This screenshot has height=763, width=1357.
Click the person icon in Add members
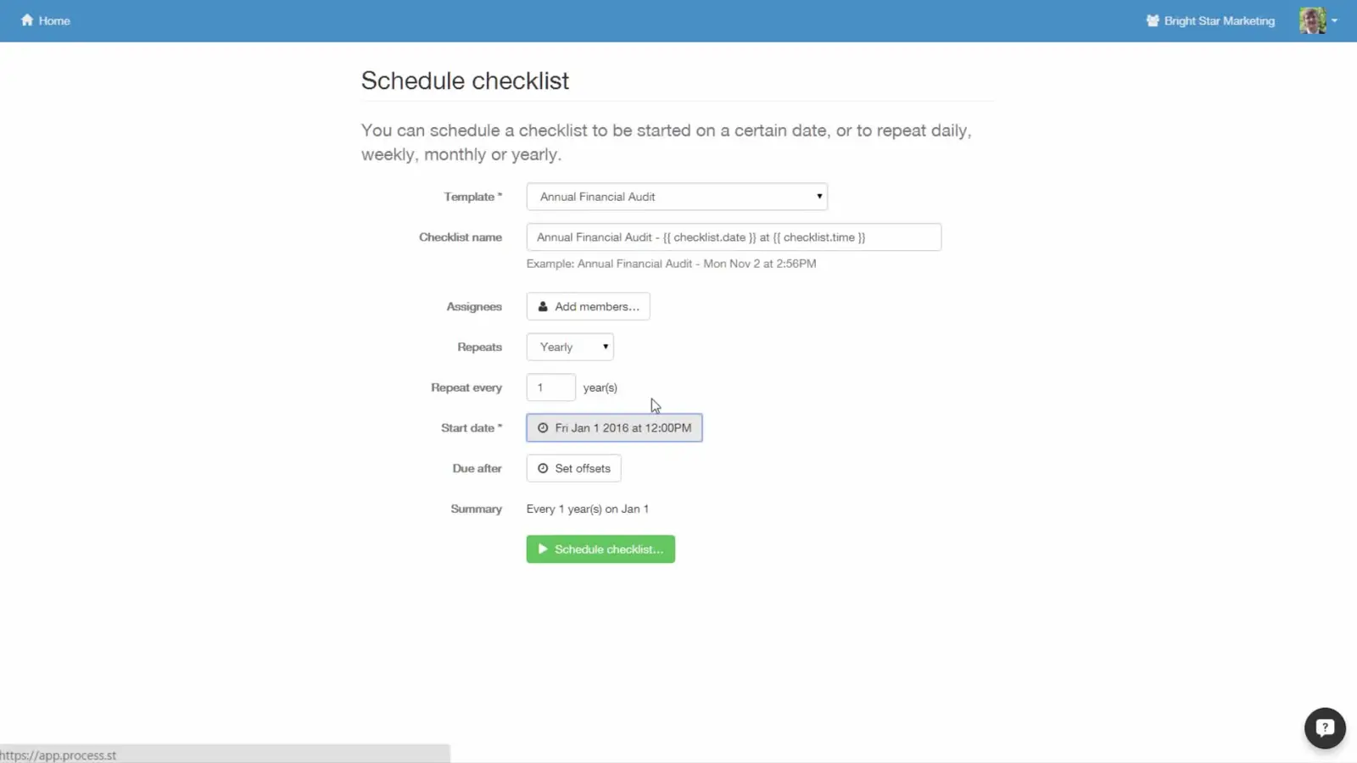click(543, 307)
